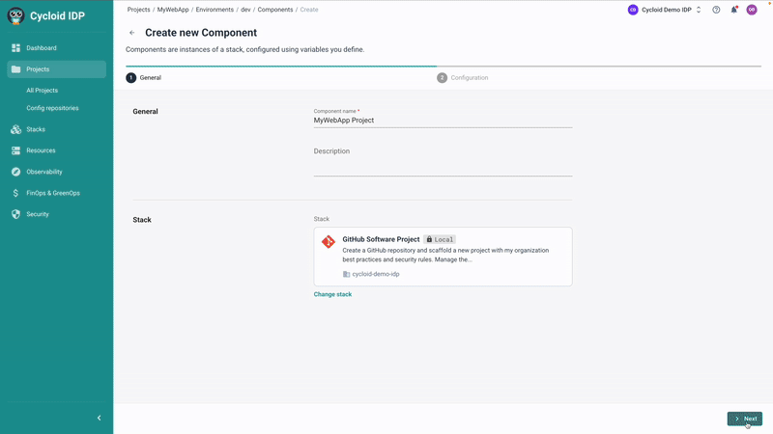Select Config repositories submenu item
Viewport: 773px width, 434px height.
[52, 108]
